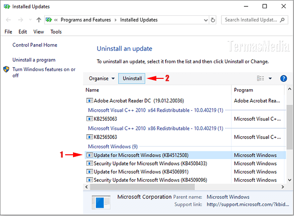Open Control Panel Home link

tap(35, 45)
